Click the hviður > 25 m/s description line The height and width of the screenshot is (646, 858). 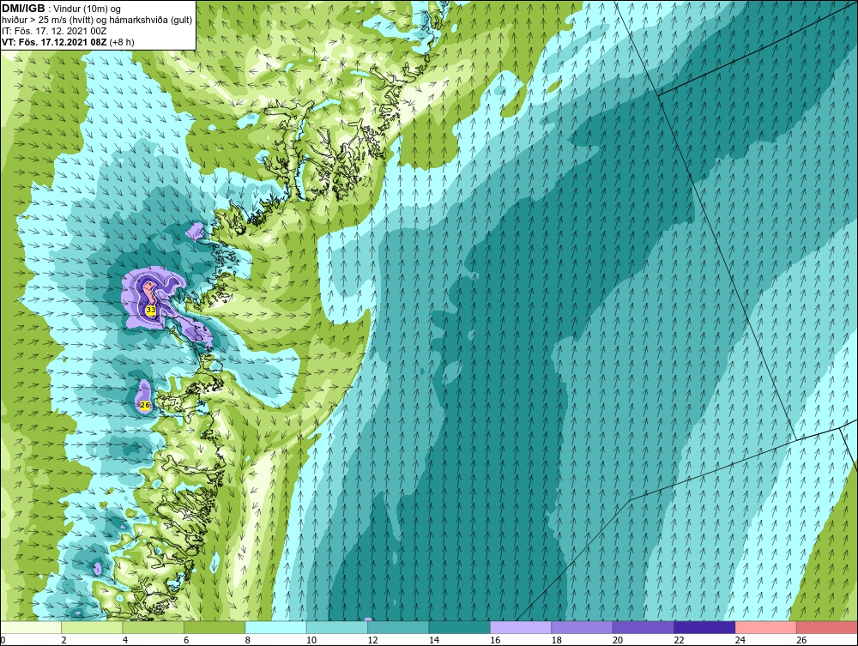click(97, 20)
